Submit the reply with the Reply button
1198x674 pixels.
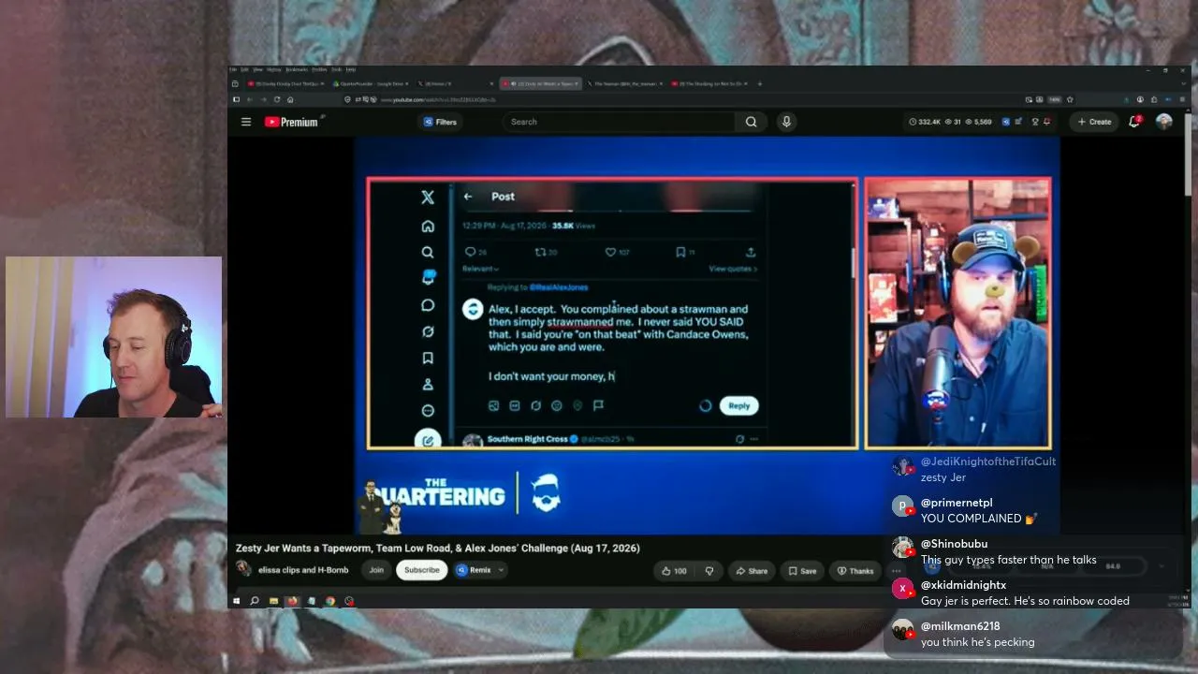click(x=739, y=405)
